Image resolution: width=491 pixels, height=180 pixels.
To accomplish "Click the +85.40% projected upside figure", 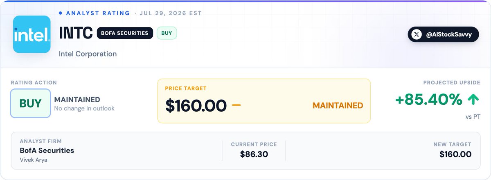I will point(429,99).
